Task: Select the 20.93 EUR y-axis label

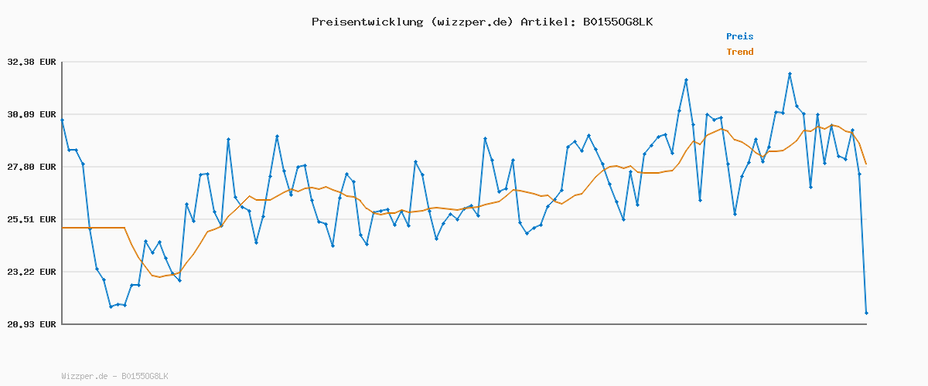Action: coord(32,324)
